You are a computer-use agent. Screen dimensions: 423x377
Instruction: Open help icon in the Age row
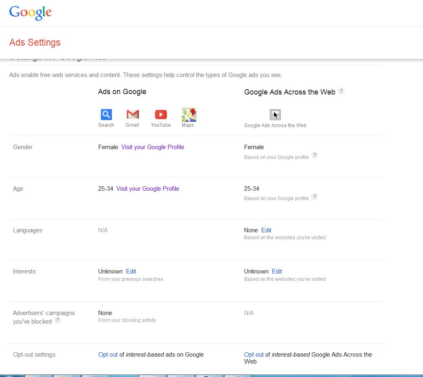(314, 196)
